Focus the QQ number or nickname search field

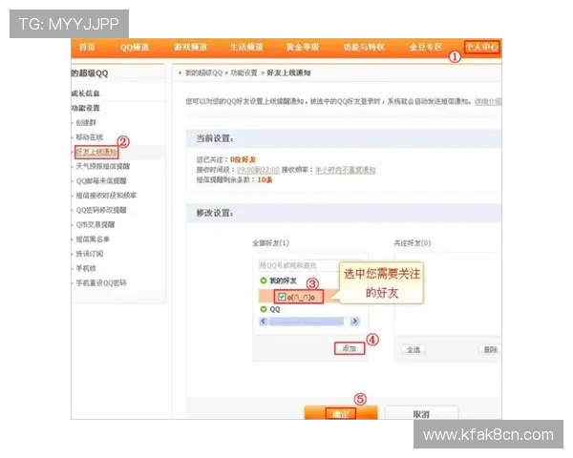tap(299, 265)
